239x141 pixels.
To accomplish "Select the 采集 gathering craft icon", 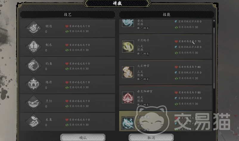I will pos(34,122).
